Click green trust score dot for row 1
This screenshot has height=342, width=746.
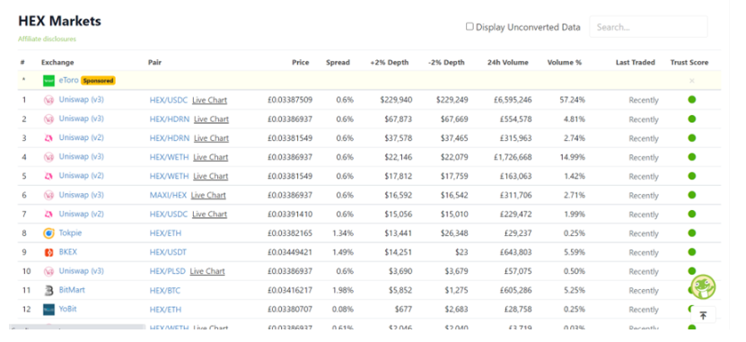(692, 100)
